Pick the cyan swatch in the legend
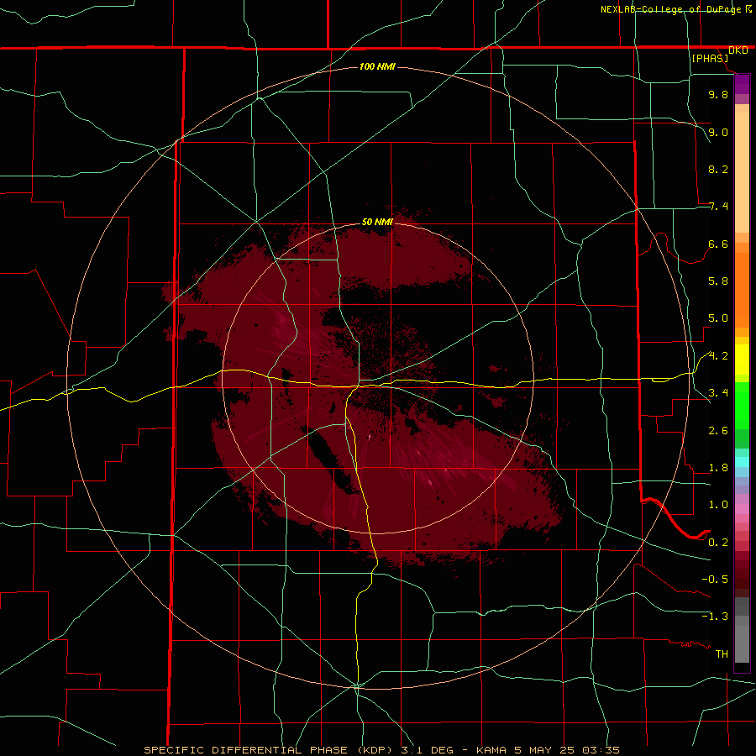 742,462
